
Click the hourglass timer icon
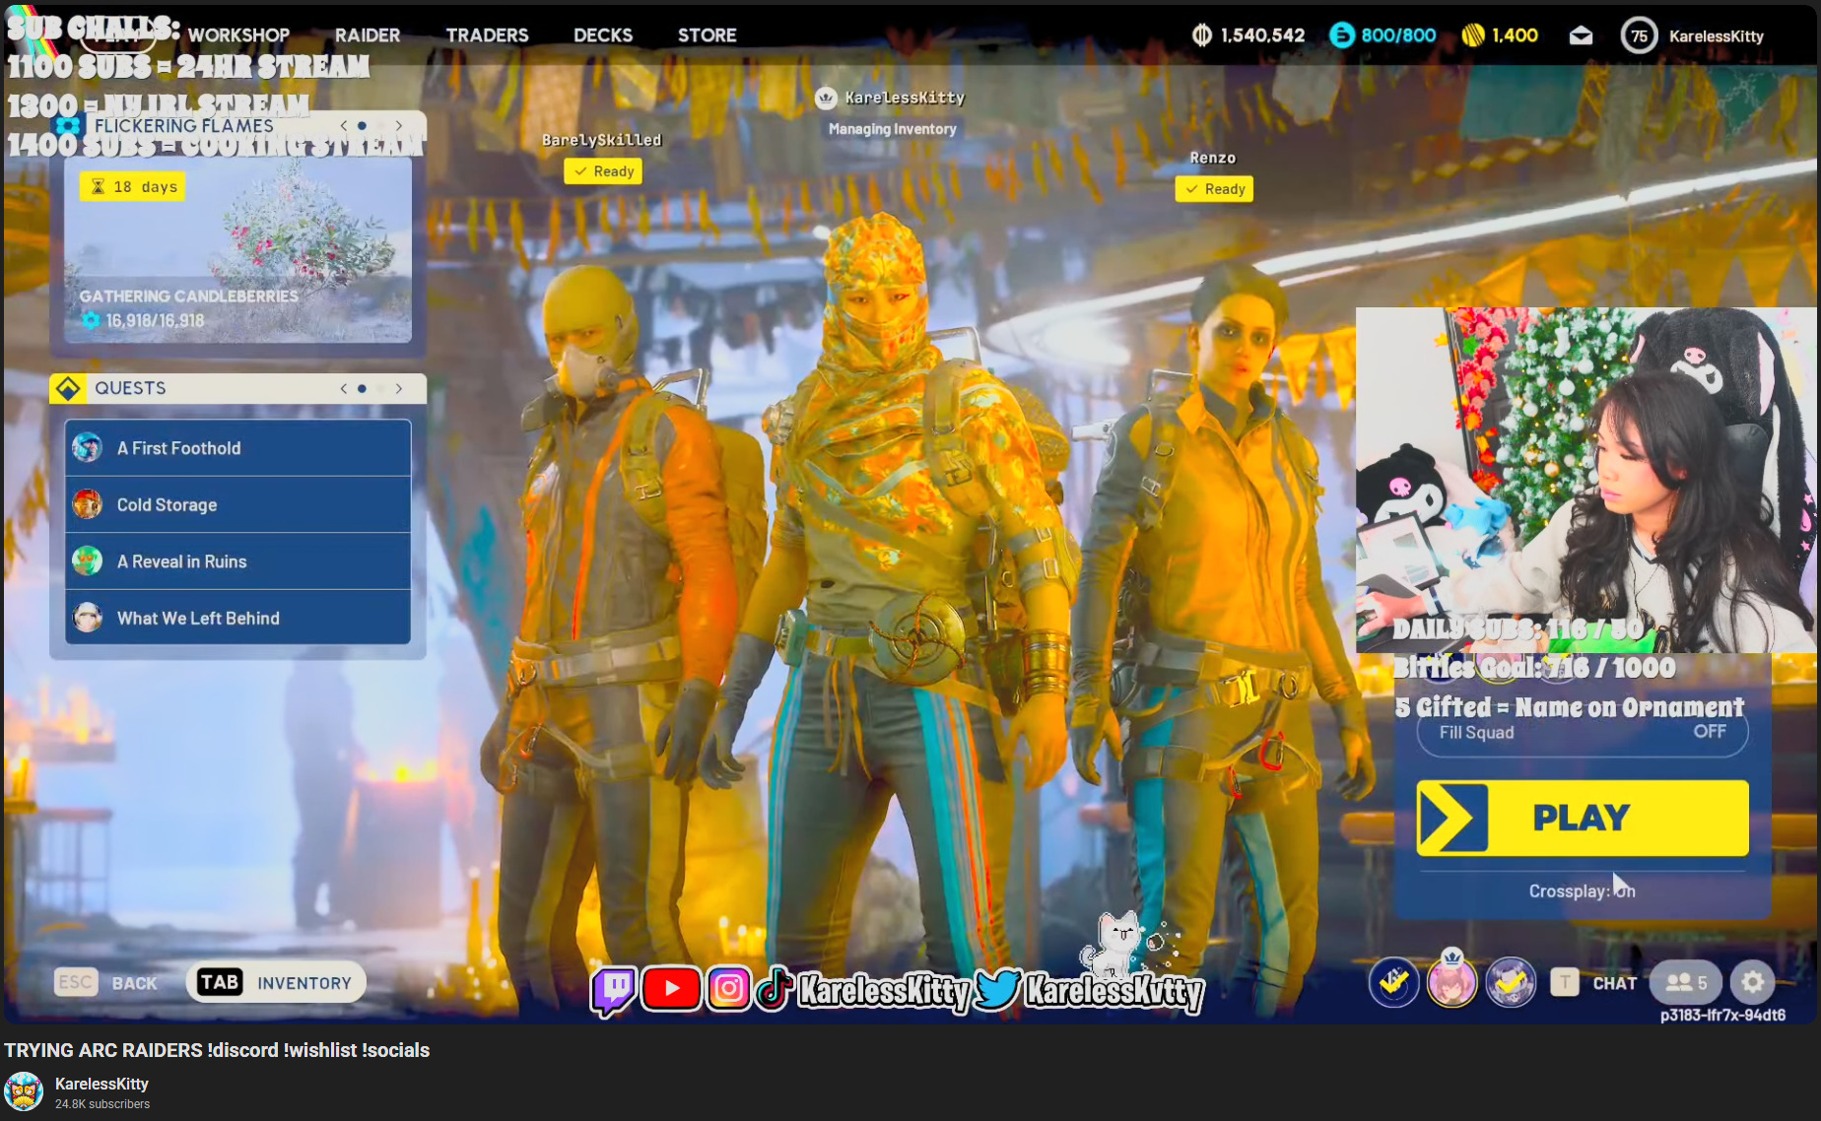coord(98,186)
